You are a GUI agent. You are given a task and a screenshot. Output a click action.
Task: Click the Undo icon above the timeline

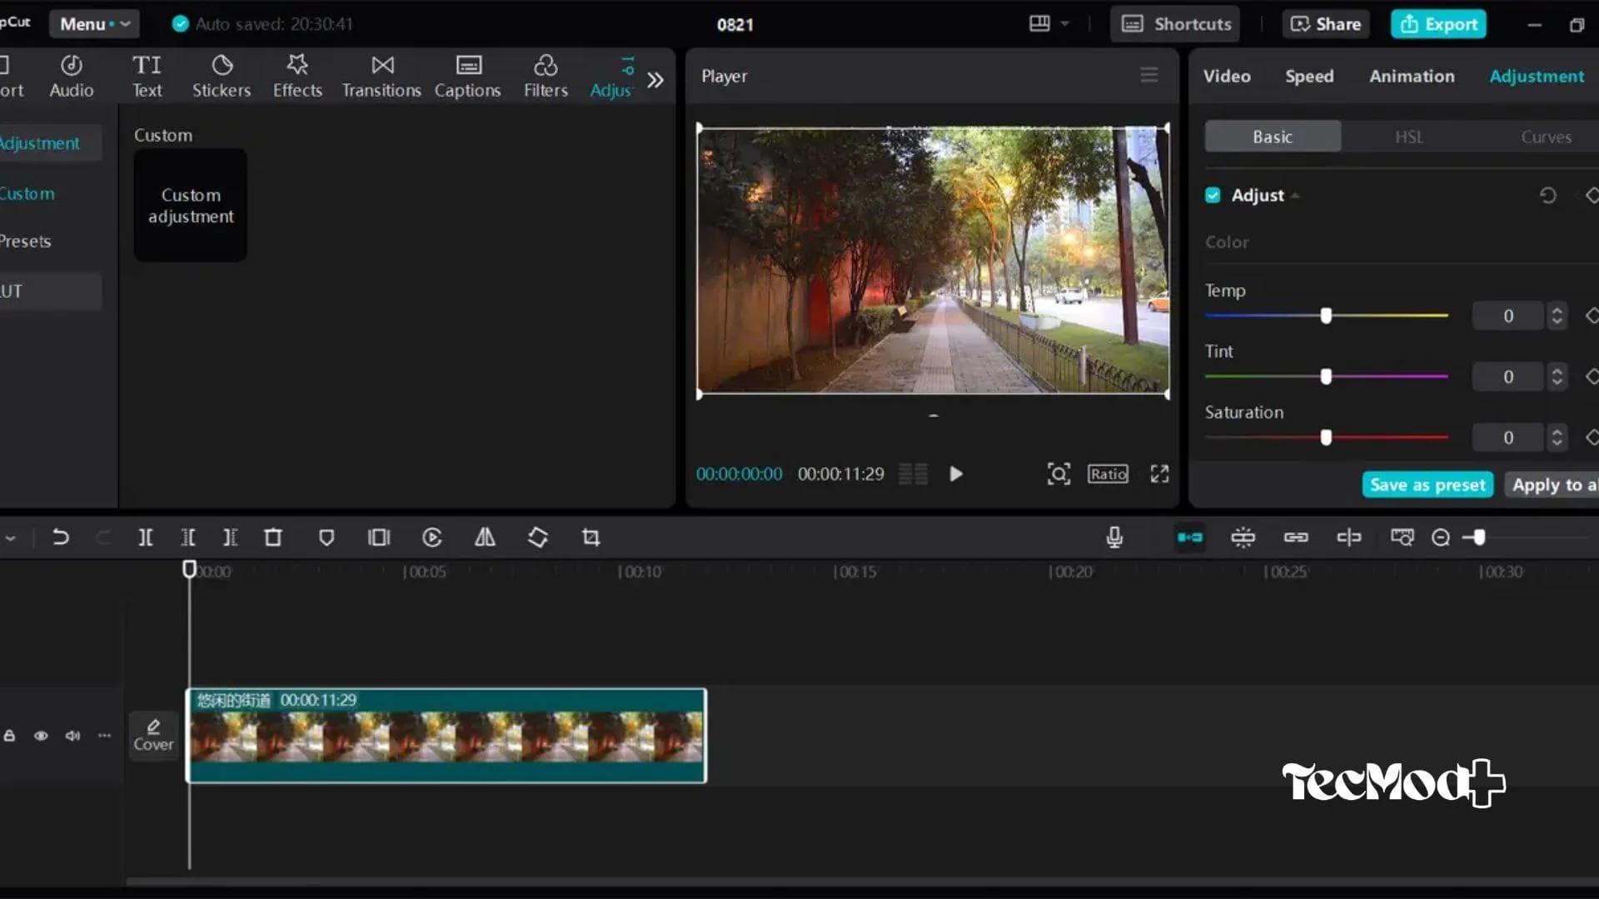[61, 537]
